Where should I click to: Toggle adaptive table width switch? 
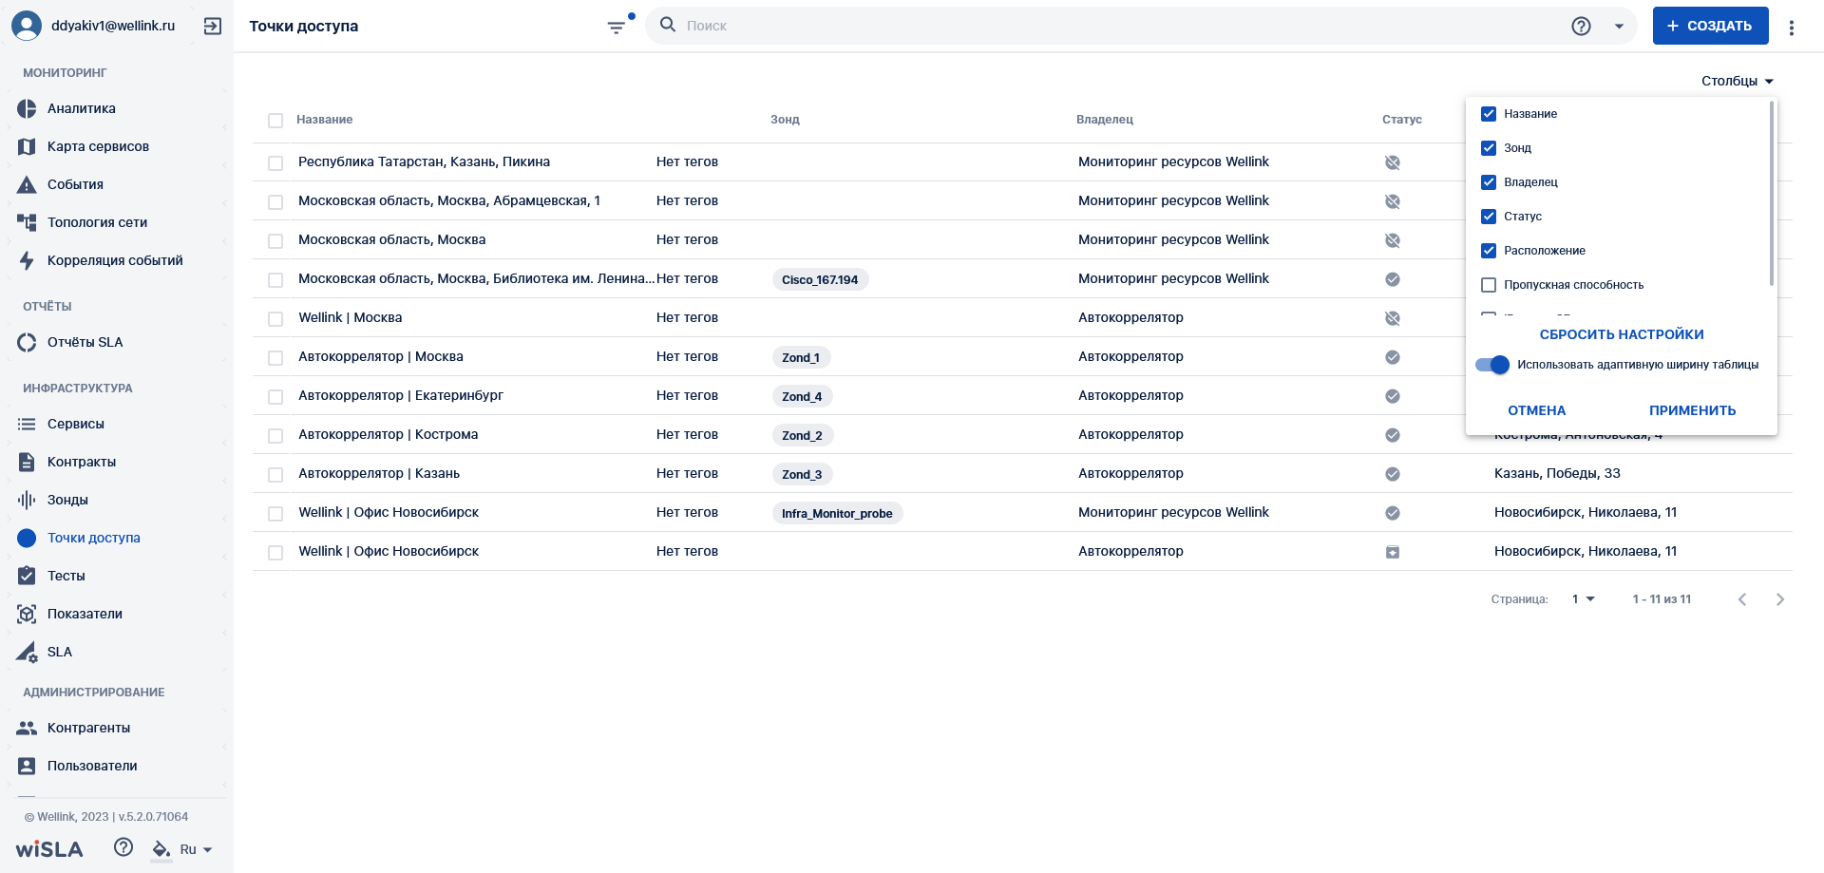pos(1492,365)
